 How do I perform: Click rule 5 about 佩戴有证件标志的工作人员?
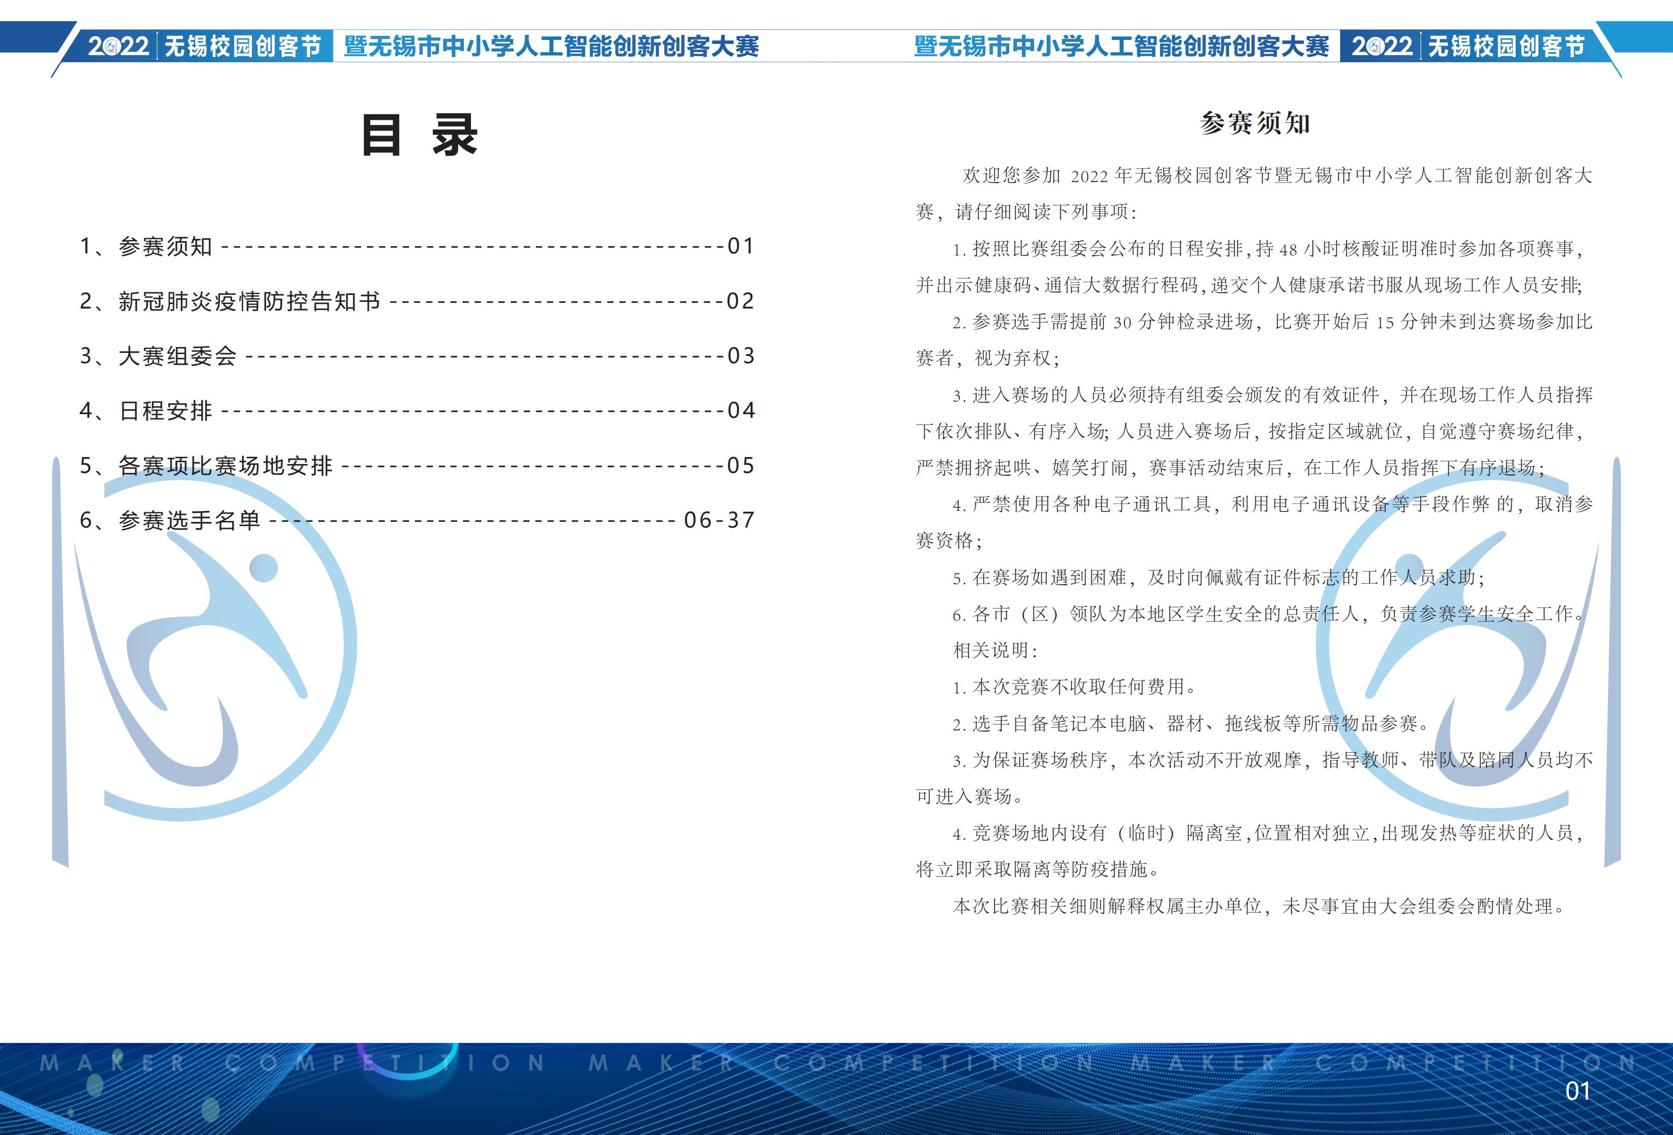(1218, 577)
